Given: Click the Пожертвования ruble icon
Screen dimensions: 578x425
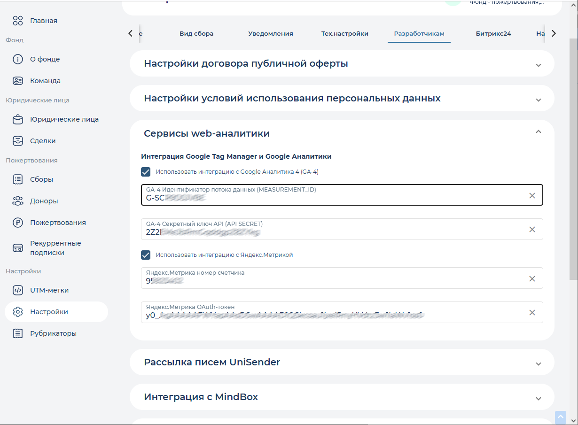Looking at the screenshot, I should tap(18, 223).
